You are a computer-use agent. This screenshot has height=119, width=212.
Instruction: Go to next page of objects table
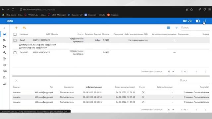pos(205,71)
